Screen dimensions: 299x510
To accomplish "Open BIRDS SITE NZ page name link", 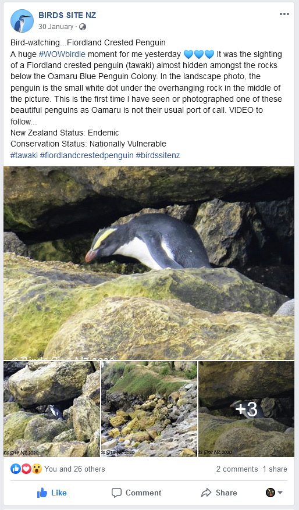I will (67, 15).
